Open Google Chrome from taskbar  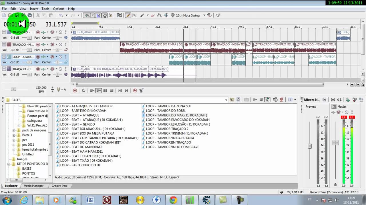point(173,200)
